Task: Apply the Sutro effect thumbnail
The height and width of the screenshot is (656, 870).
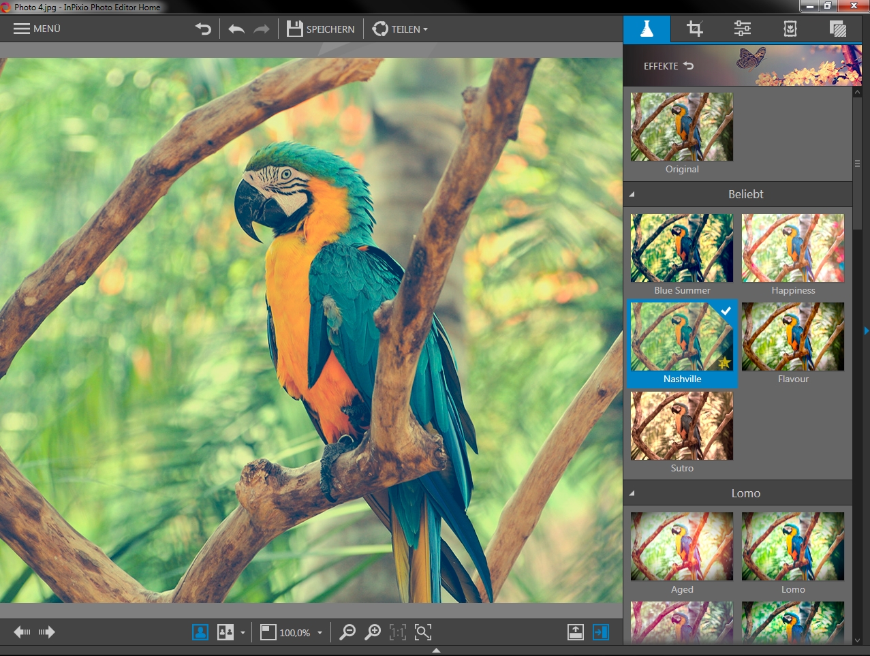Action: 681,425
